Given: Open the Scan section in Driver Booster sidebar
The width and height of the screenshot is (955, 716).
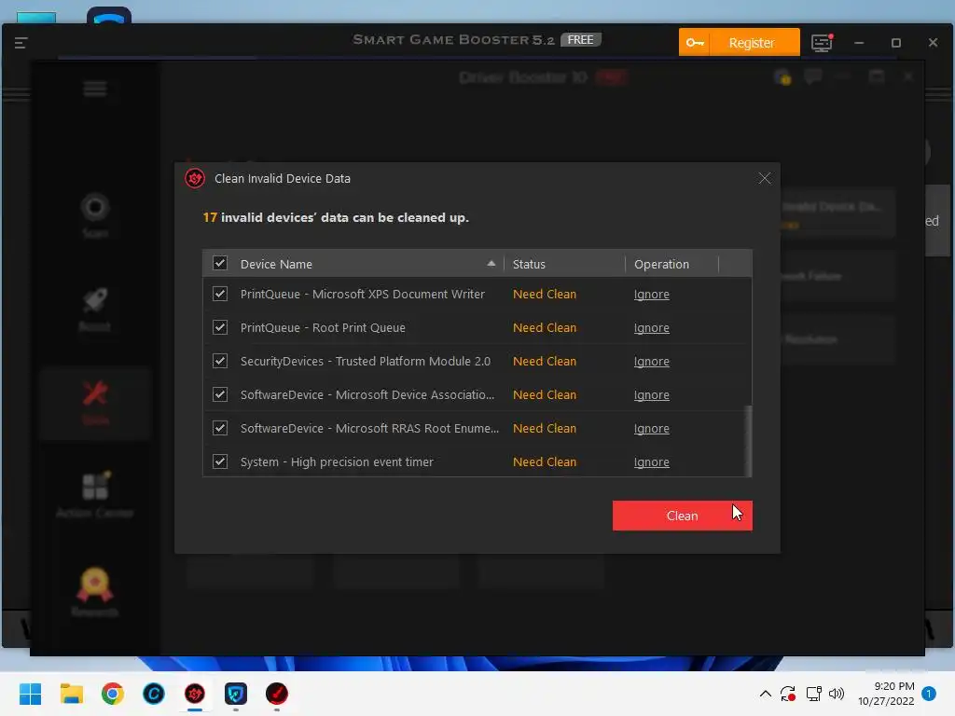Looking at the screenshot, I should (x=95, y=215).
